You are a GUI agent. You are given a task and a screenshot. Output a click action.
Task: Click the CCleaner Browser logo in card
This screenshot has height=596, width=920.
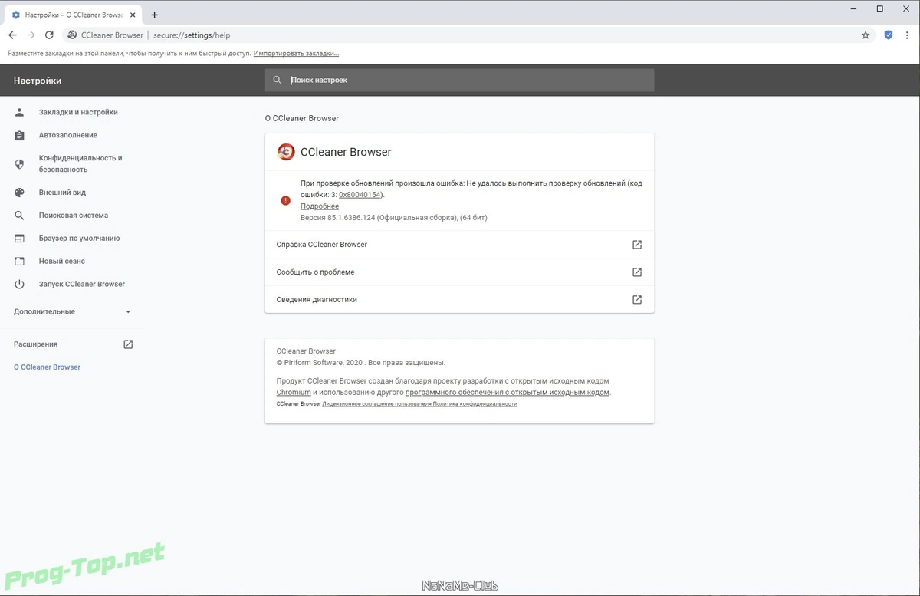286,152
